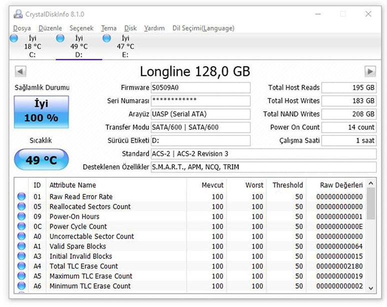
Task: Click the Sağlamlık Durumu label
Action: point(42,88)
